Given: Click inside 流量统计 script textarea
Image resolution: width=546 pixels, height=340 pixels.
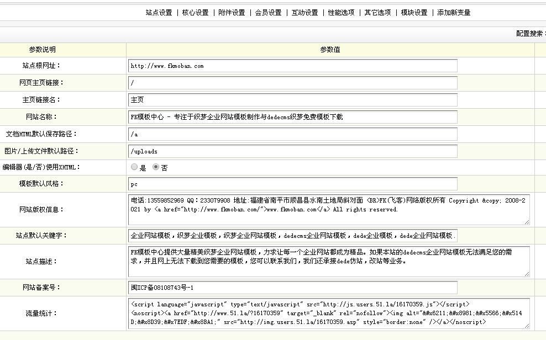Looking at the screenshot, I should click(329, 314).
